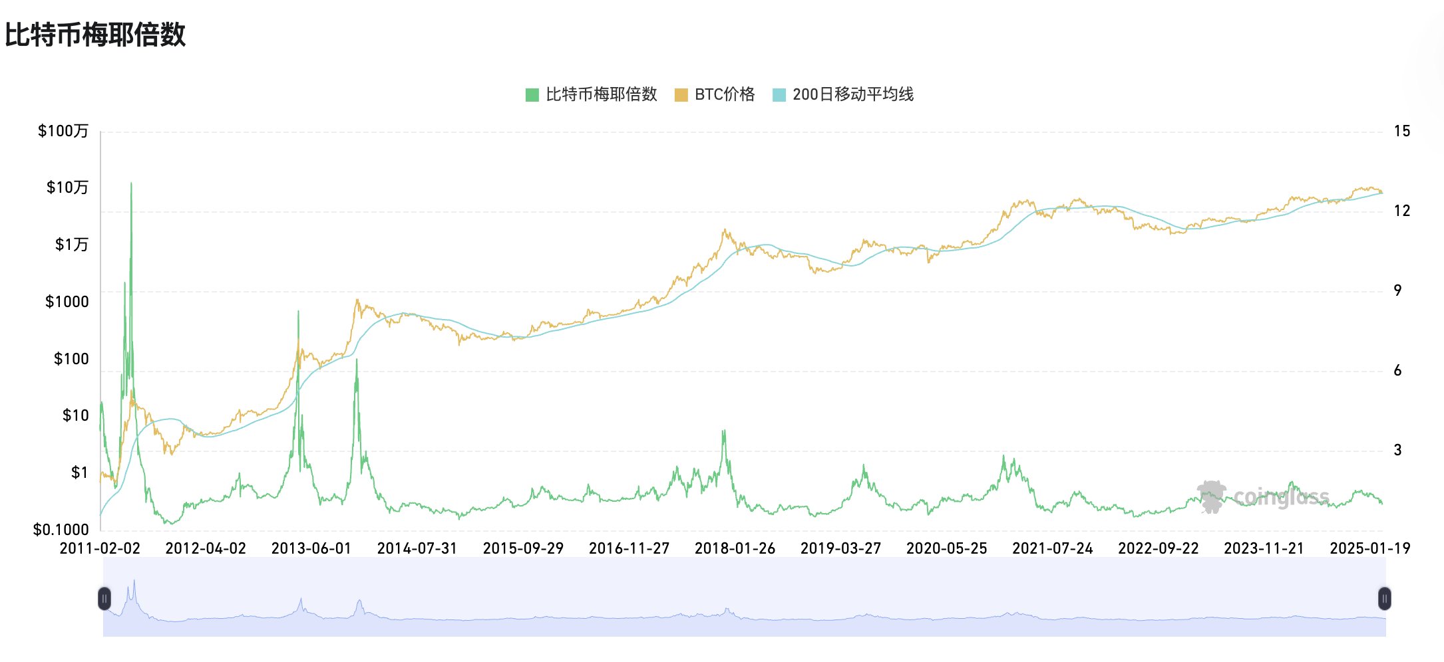Screen dimensions: 1444x662
Task: Click the teal moving average legend square
Action: [778, 95]
